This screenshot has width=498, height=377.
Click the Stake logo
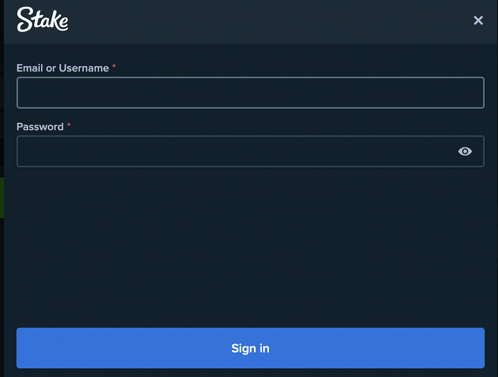(x=42, y=19)
